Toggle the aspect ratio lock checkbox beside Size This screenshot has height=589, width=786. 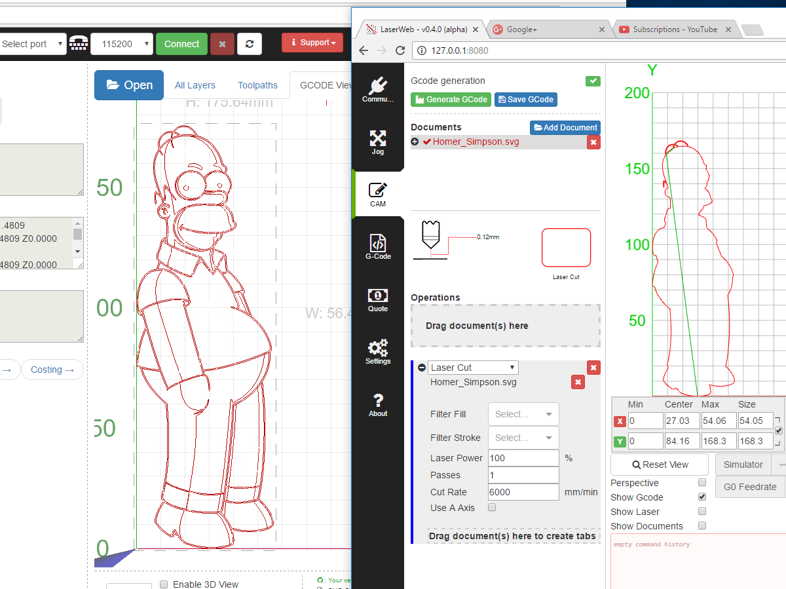pos(778,430)
